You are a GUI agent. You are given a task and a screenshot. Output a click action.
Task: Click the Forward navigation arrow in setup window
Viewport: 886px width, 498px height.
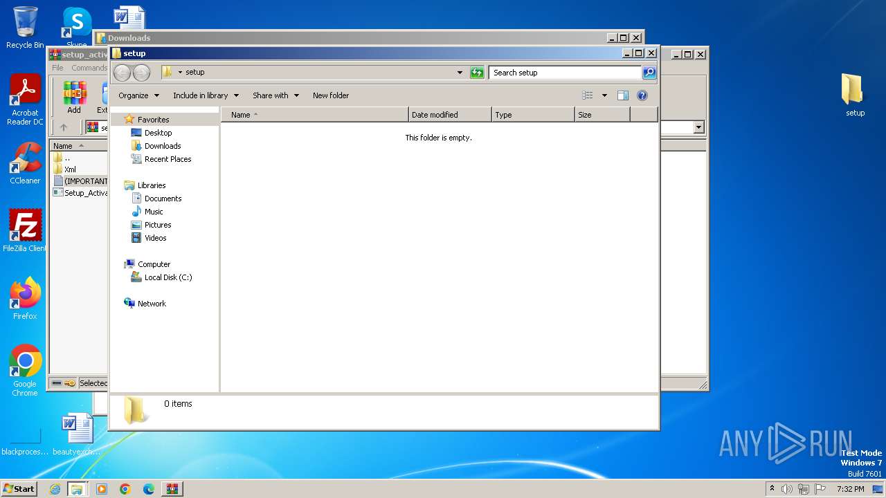tap(141, 73)
